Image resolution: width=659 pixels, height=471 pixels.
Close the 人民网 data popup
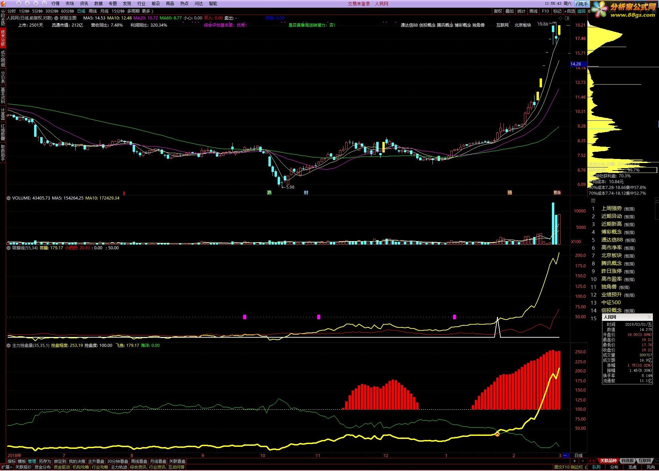coord(649,317)
